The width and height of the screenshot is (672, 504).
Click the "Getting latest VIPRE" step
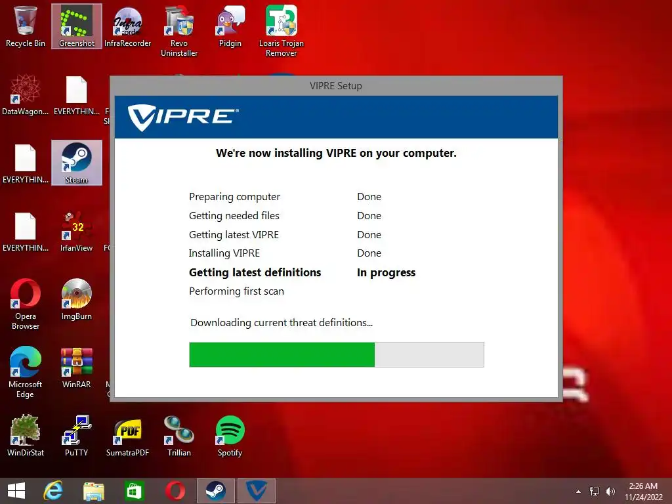[x=234, y=235]
